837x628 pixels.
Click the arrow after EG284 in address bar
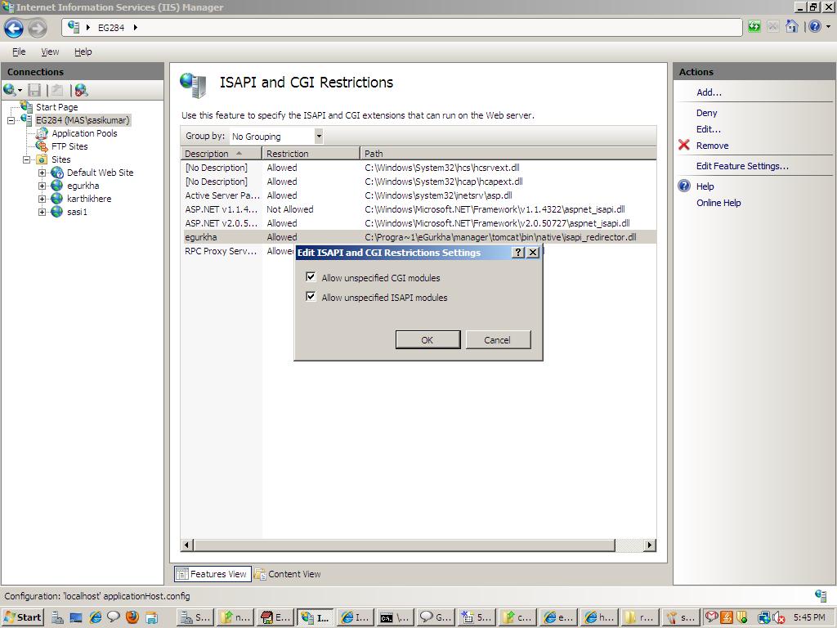(135, 27)
